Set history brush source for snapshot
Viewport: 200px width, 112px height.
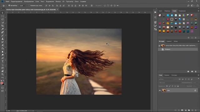pyautogui.click(x=159, y=46)
